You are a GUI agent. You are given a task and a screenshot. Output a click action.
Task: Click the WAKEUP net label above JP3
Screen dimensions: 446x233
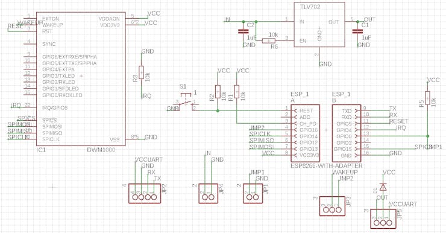tap(345, 172)
